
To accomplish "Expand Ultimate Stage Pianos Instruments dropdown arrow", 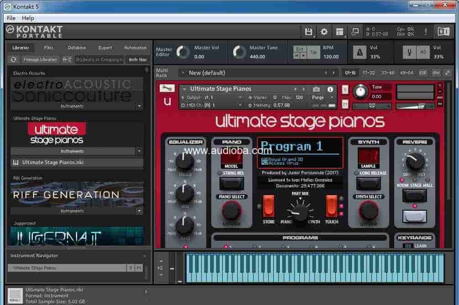I will click(139, 151).
